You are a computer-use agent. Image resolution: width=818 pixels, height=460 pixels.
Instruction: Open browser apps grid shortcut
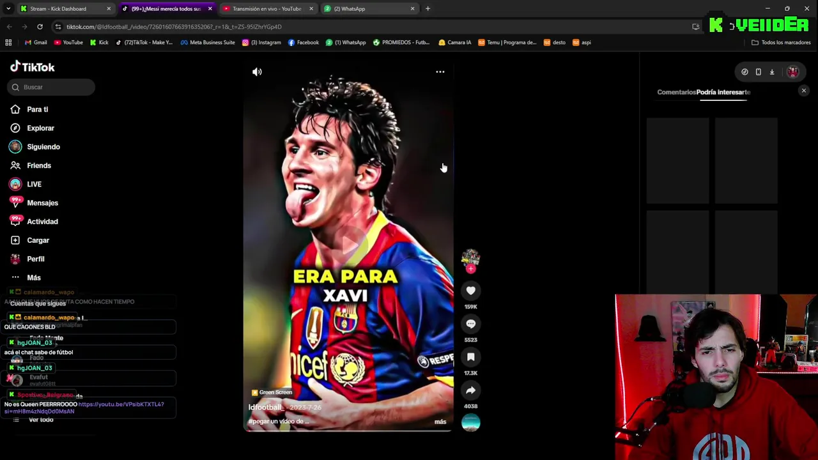[x=8, y=43]
